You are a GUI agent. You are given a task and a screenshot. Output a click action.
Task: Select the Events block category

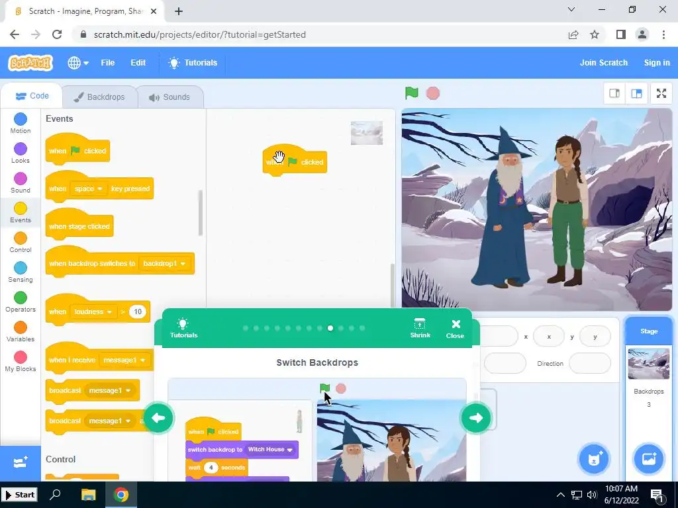pos(21,212)
